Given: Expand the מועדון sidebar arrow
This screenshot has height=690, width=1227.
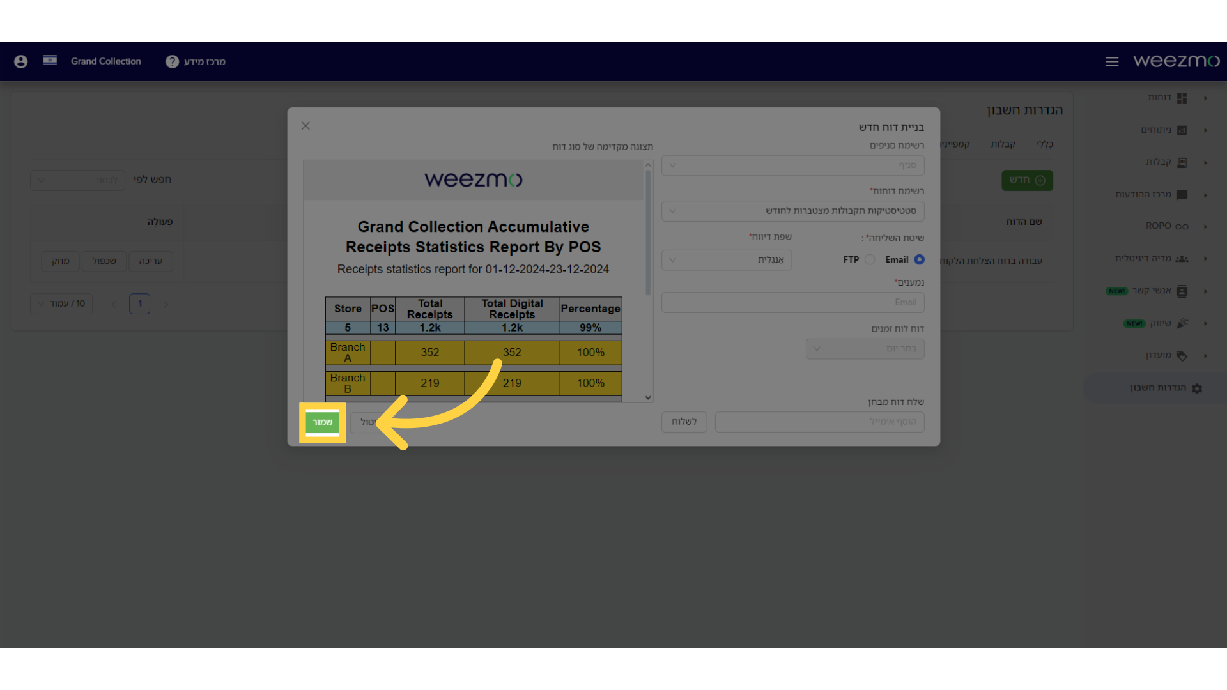Looking at the screenshot, I should 1205,356.
